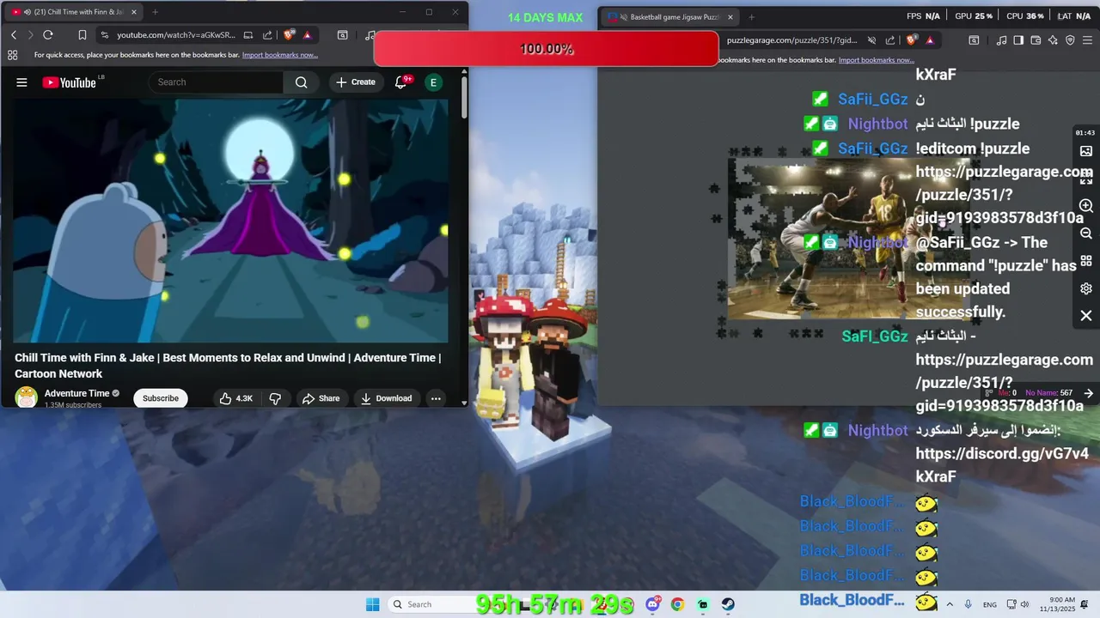Open apps grid icon on YouTube bookmarks bar
Viewport: 1100px width, 618px height.
click(12, 55)
